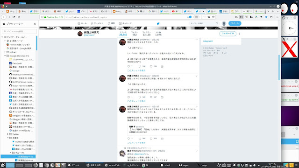Open the profile avatar menu in Twitter header
Screen dimensions: 299x168
point(224,23)
